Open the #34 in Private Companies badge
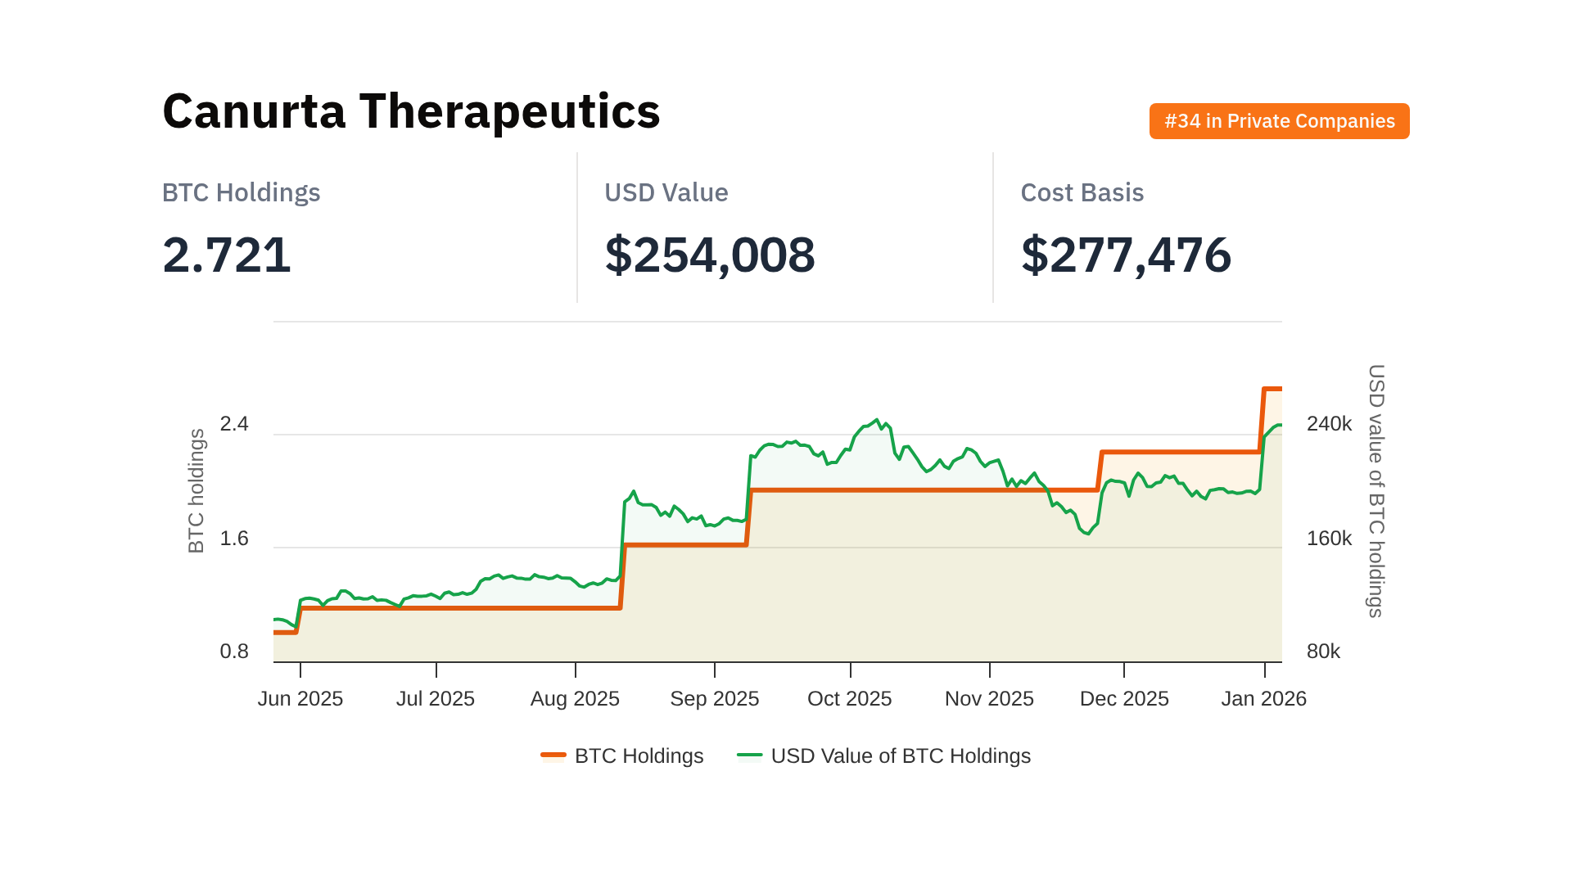Screen dimensions: 1572x884 tap(1279, 121)
